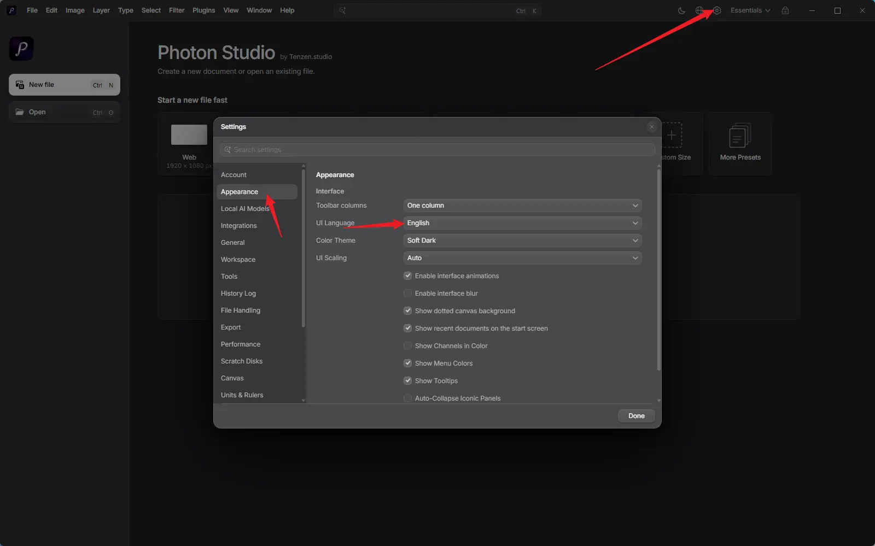Viewport: 875px width, 546px height.
Task: Click the New file button
Action: [65, 85]
